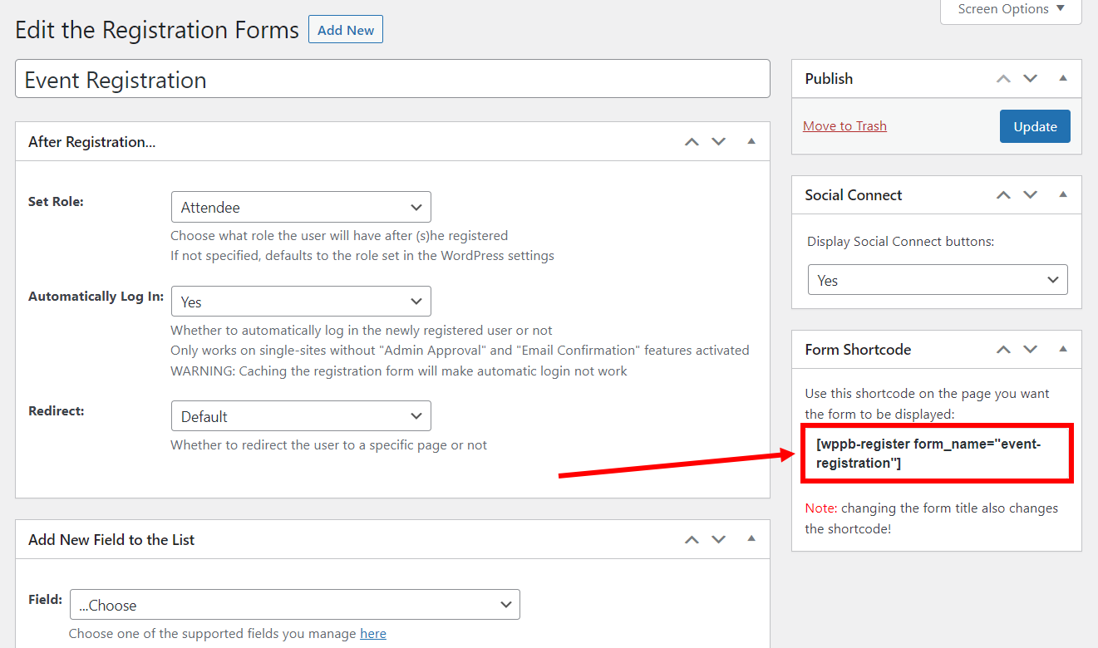Image resolution: width=1098 pixels, height=648 pixels.
Task: Open the Redirect dropdown
Action: (301, 416)
